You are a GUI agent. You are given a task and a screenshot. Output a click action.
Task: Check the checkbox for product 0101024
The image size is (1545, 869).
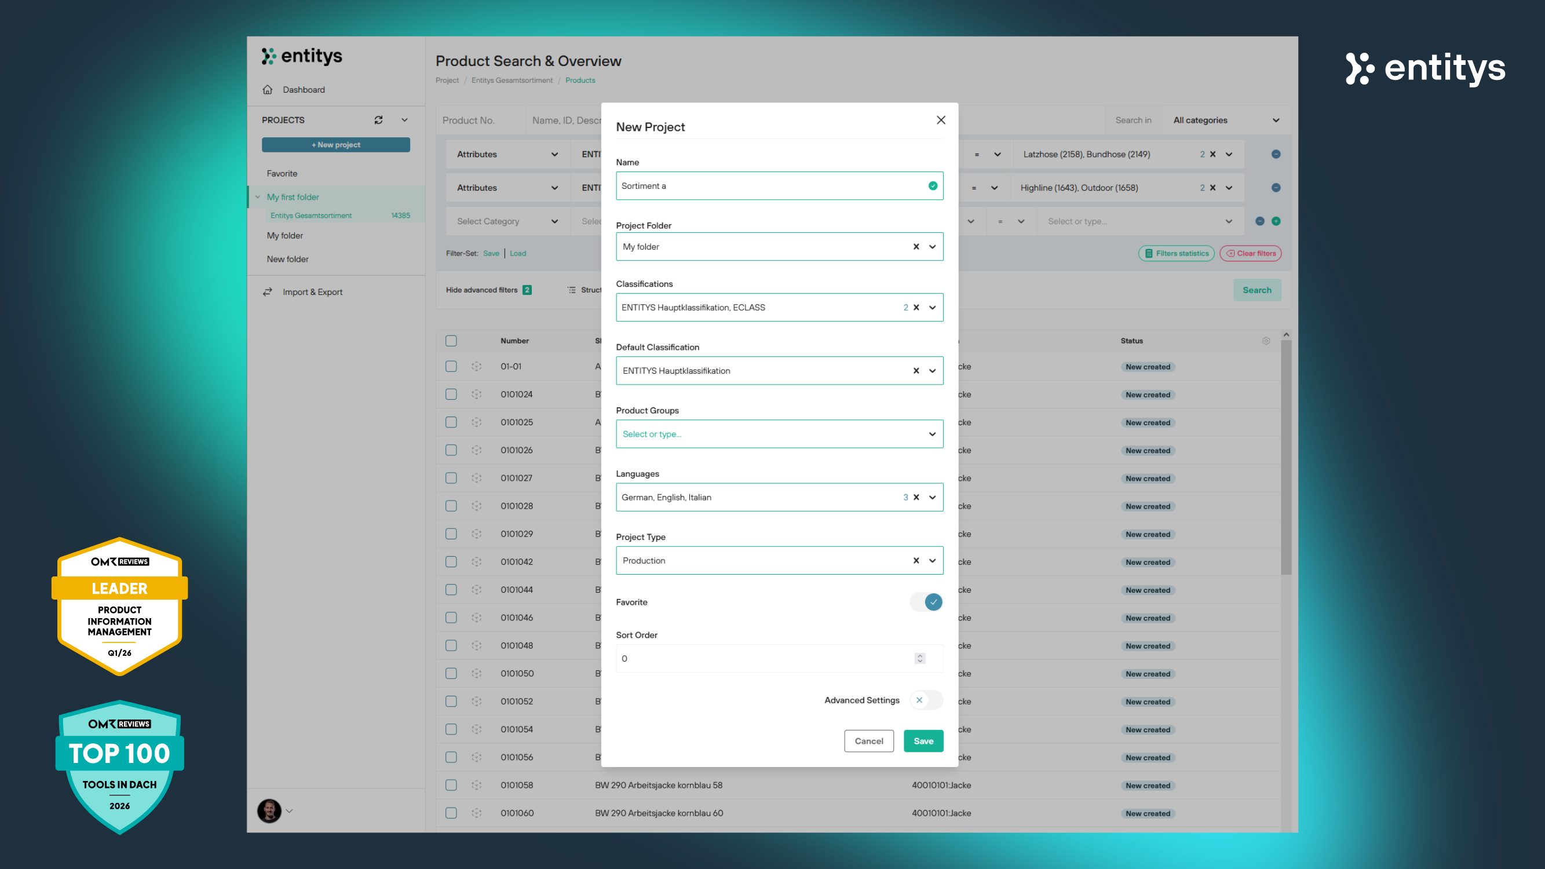pos(451,394)
